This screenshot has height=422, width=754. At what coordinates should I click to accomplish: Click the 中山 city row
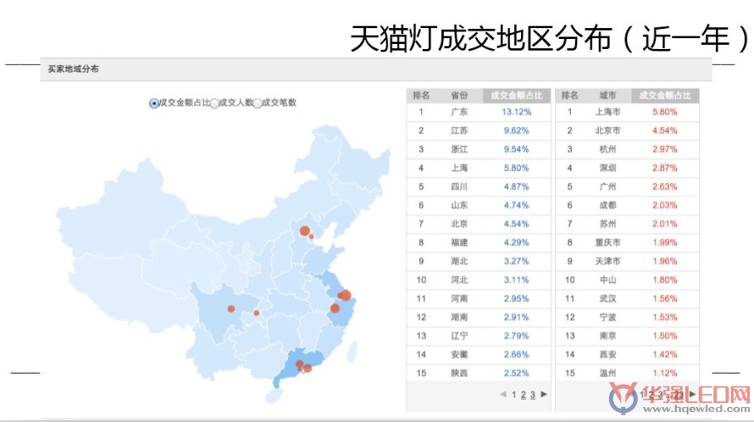coord(627,279)
